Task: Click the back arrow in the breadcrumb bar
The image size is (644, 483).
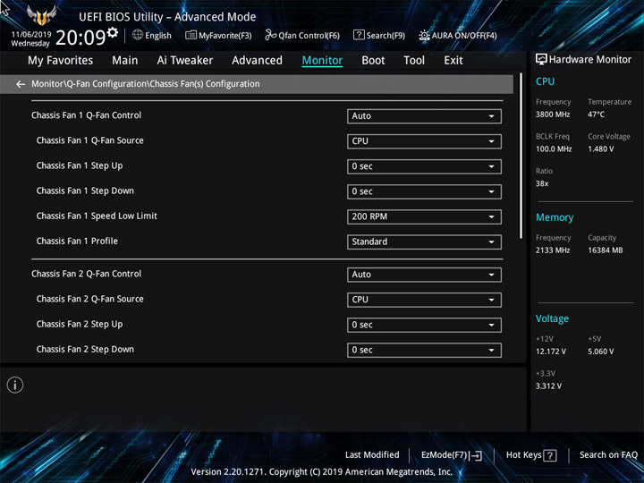Action: (x=21, y=84)
